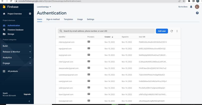
Task: Switch to the Users tab
Action: [x=40, y=19]
